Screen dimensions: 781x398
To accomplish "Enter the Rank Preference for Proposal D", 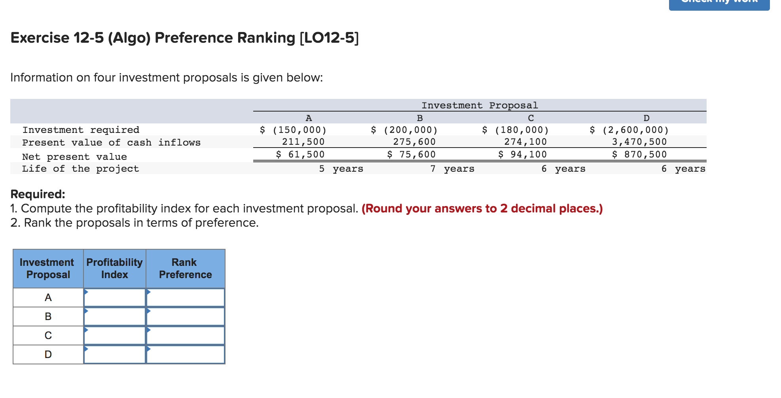I will [185, 354].
